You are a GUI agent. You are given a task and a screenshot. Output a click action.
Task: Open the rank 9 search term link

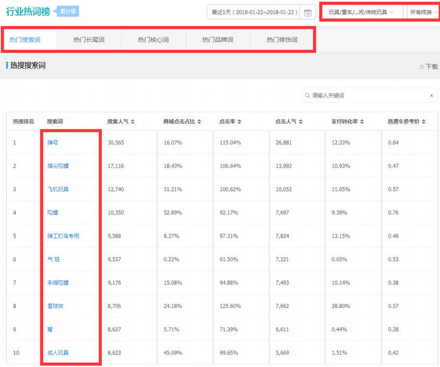click(50, 329)
